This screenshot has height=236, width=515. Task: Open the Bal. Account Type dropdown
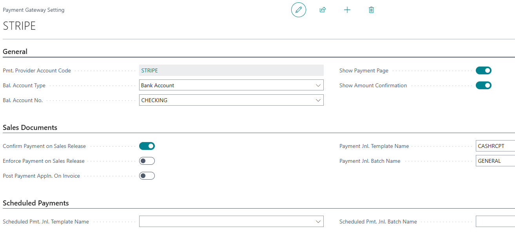pyautogui.click(x=318, y=85)
